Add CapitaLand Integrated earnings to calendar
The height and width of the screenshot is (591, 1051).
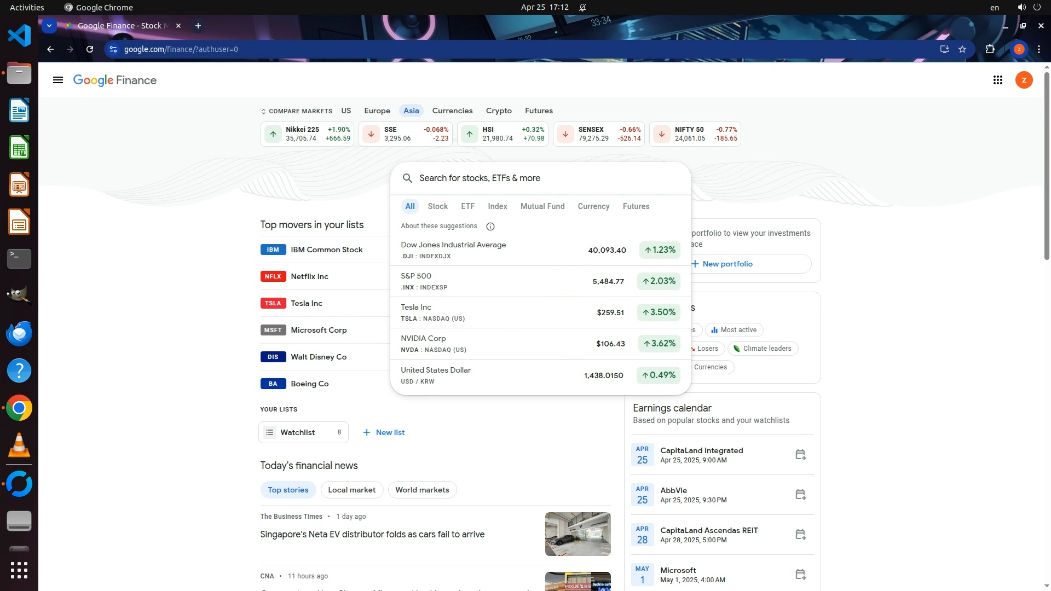coord(800,455)
